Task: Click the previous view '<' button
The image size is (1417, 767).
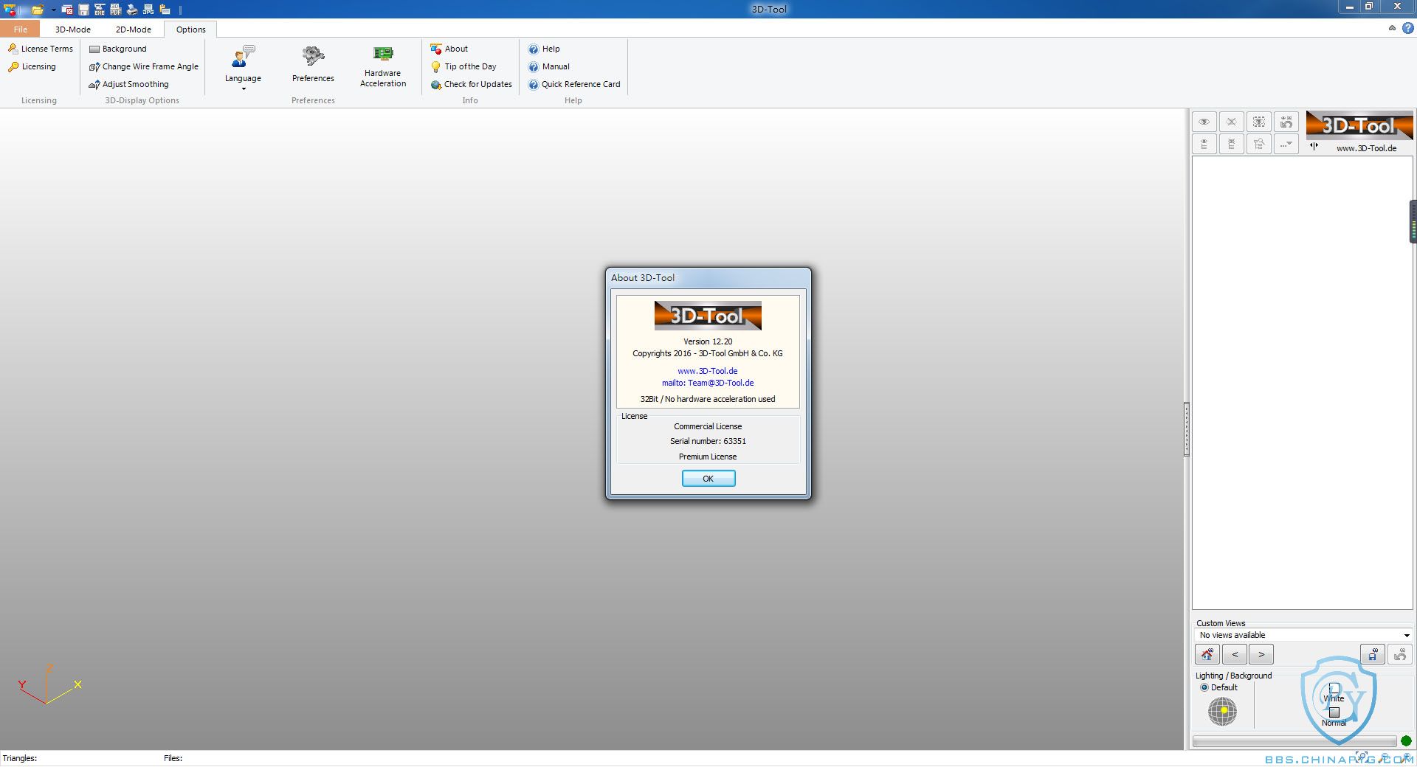Action: click(1235, 654)
